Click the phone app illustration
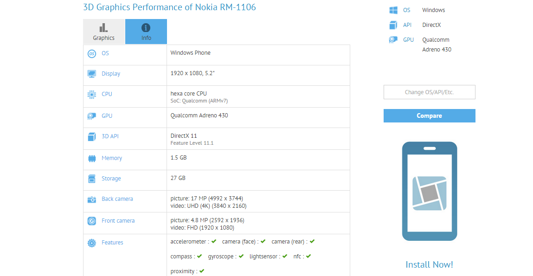The image size is (533, 276). 430,192
